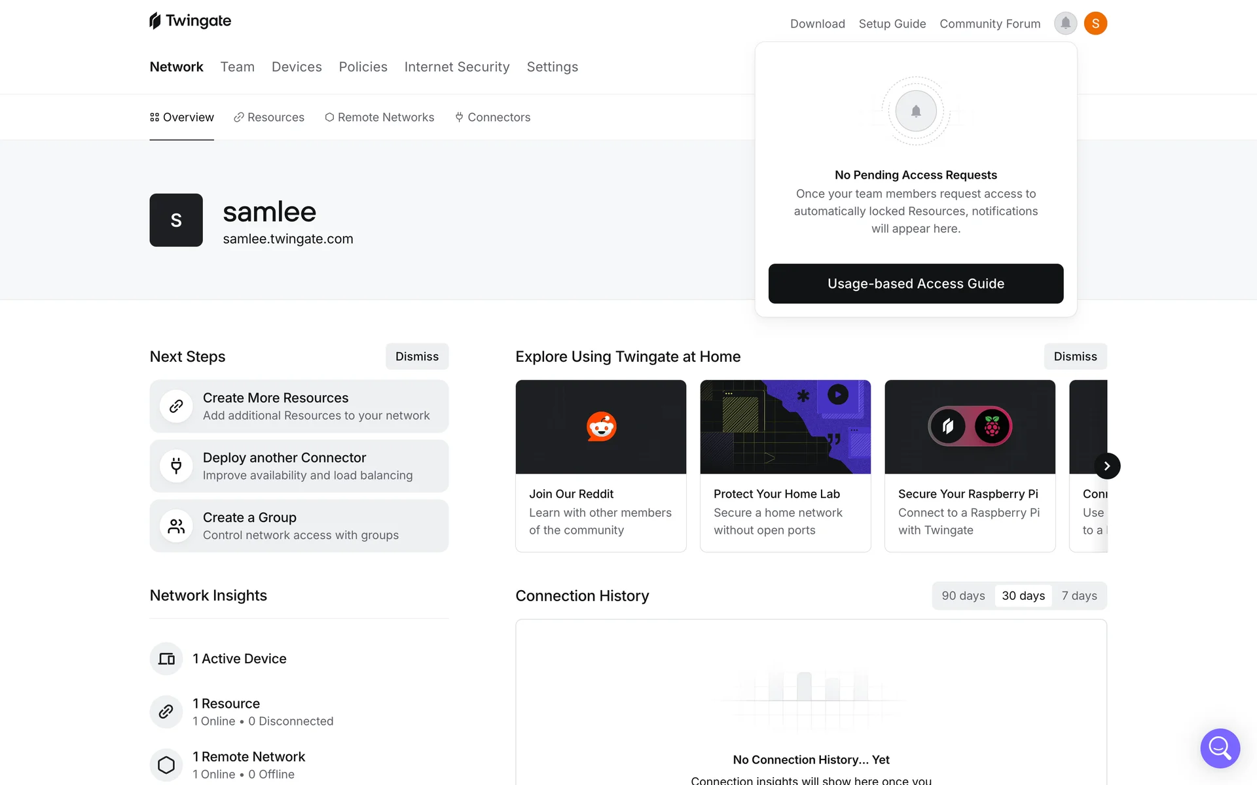
Task: Open the Deploy another Connector step
Action: [x=299, y=466]
